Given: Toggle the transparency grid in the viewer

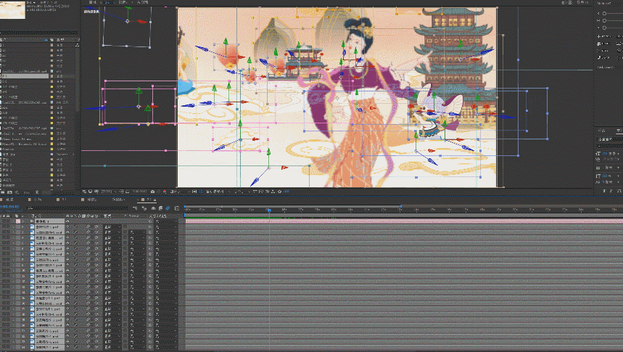Looking at the screenshot, I should [x=201, y=192].
